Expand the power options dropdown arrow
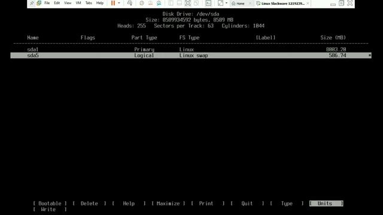This screenshot has height=215, width=383. (119, 3)
